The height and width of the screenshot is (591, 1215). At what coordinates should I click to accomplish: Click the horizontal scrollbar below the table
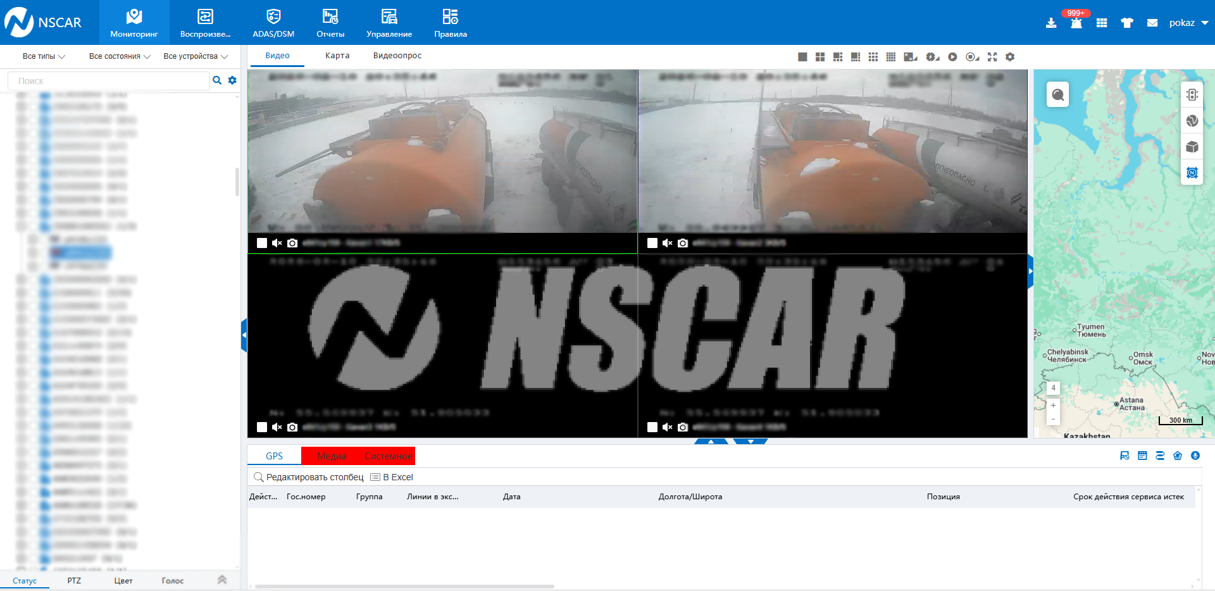404,587
